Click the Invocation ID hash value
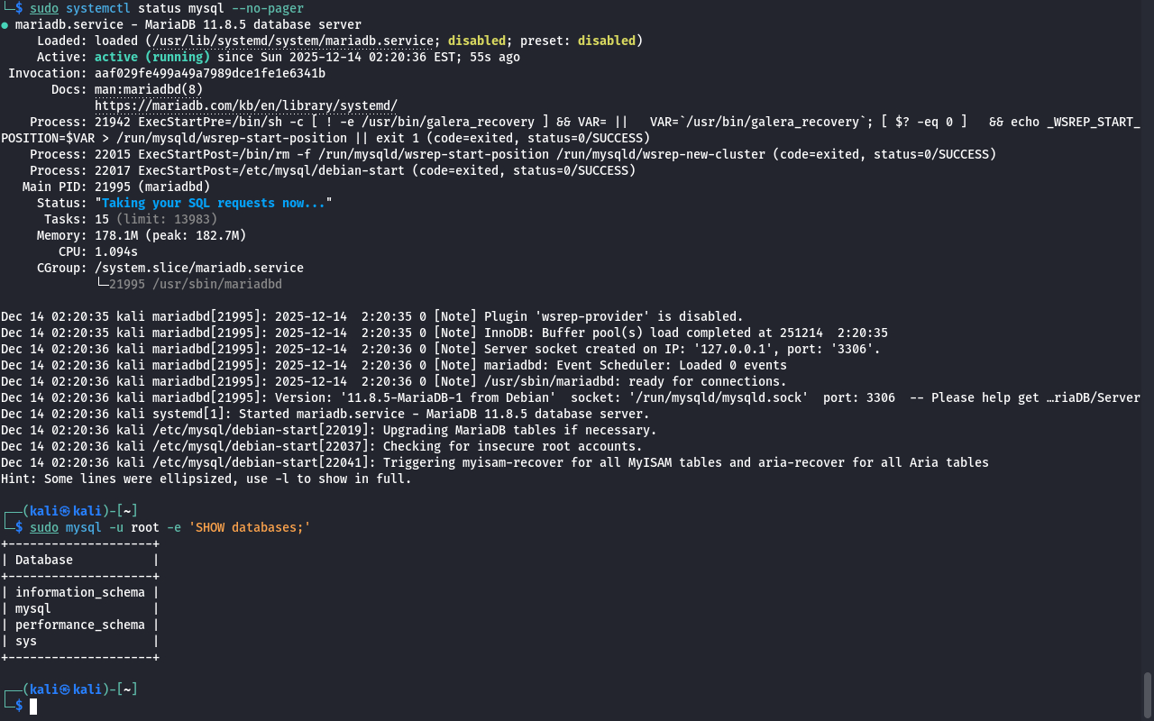 [x=209, y=73]
